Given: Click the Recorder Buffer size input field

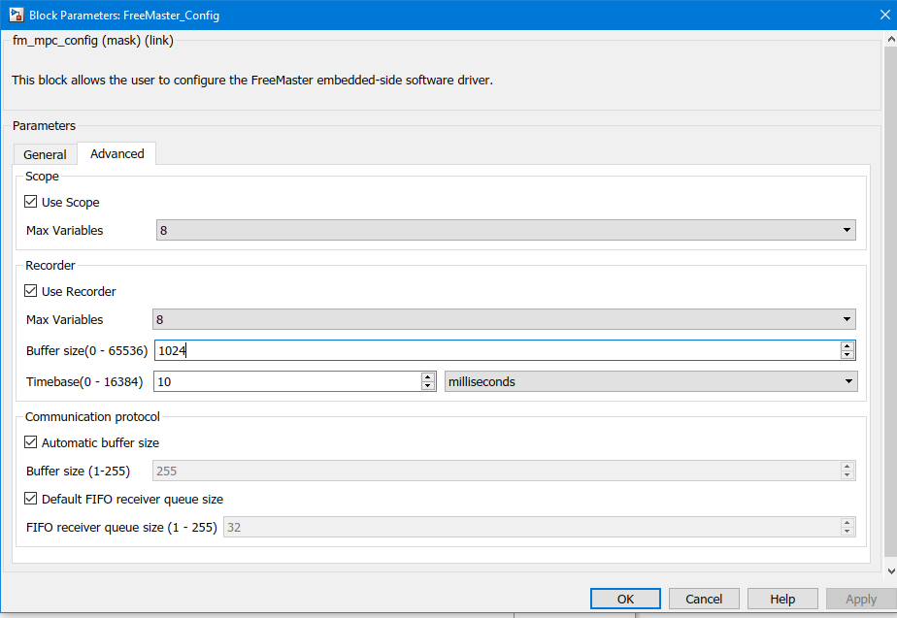Looking at the screenshot, I should tap(495, 350).
